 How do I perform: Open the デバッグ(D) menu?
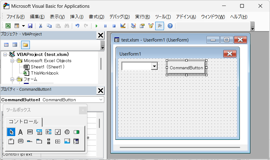[x=120, y=17]
